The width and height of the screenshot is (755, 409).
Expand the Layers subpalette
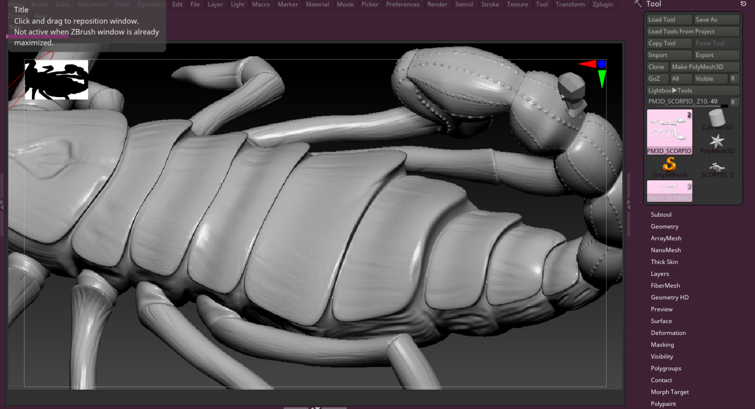tap(660, 274)
